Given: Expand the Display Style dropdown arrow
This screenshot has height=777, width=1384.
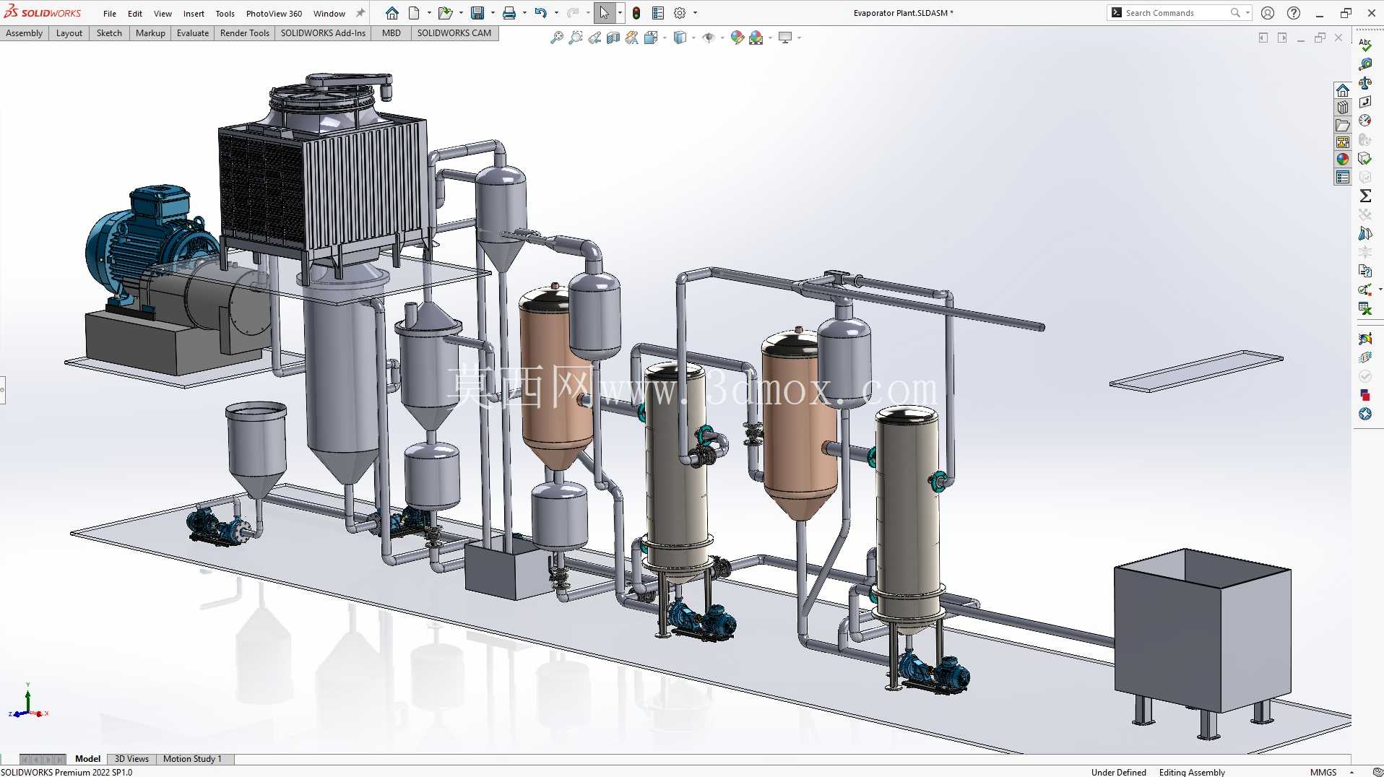Looking at the screenshot, I should (693, 38).
